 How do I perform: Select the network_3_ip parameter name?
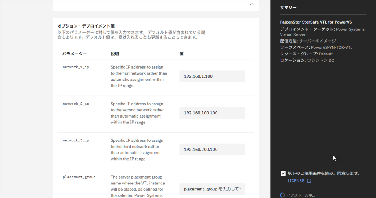76,140
